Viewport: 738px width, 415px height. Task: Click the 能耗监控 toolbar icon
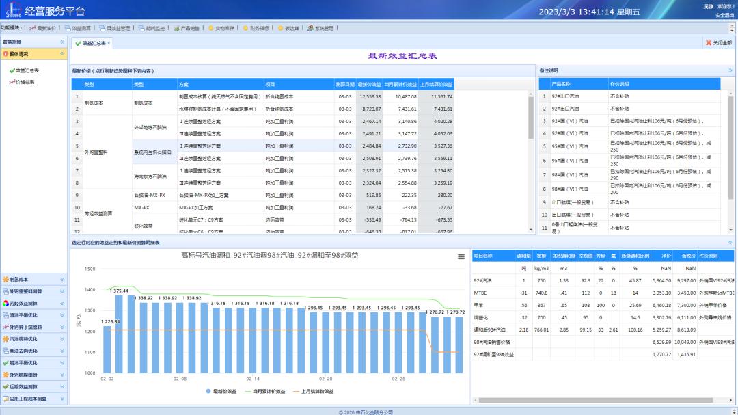141,29
